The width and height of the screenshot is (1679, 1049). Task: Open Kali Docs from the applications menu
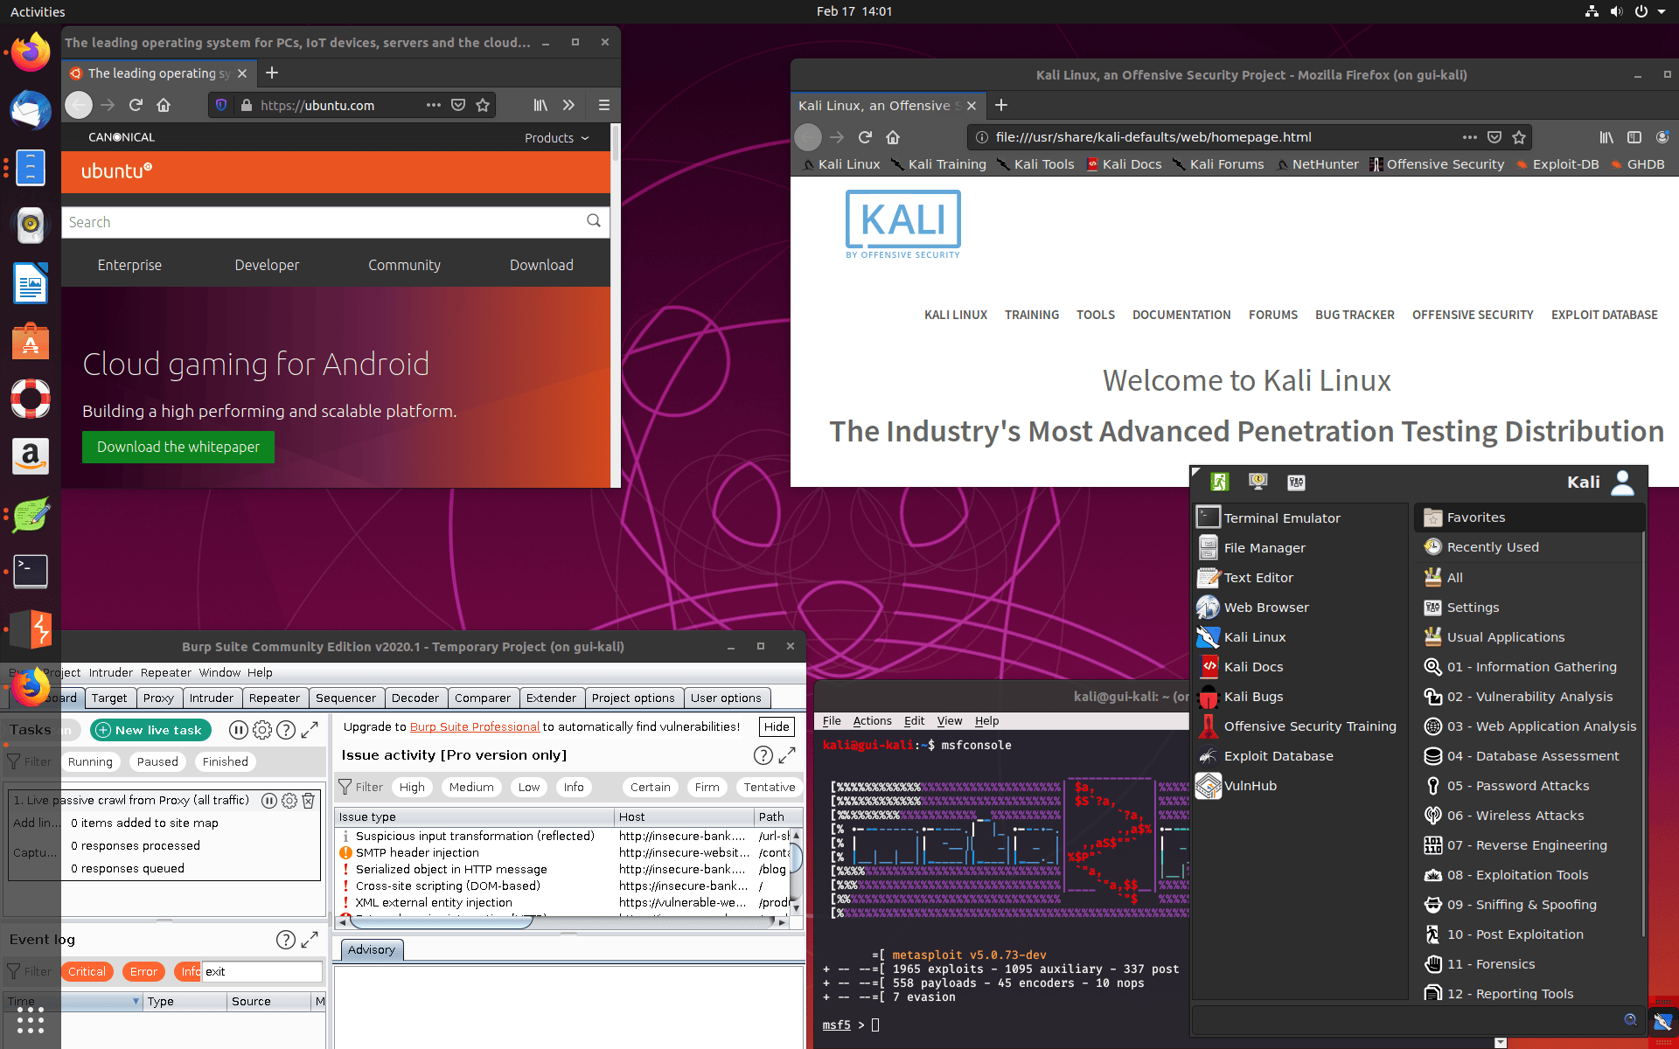[x=1255, y=666]
